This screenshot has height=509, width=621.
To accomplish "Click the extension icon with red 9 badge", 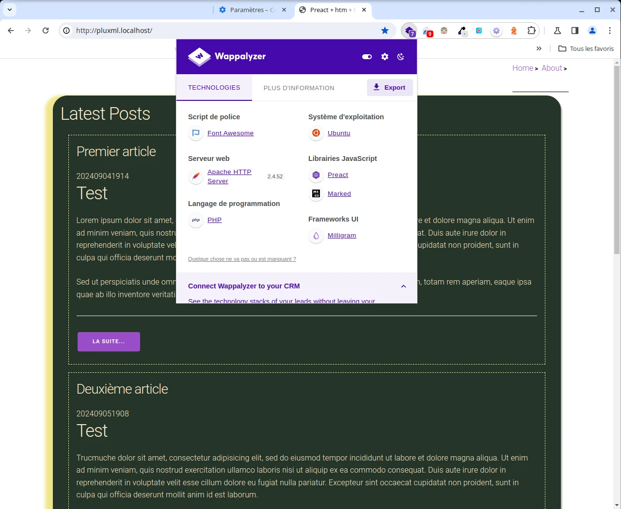I will (427, 31).
